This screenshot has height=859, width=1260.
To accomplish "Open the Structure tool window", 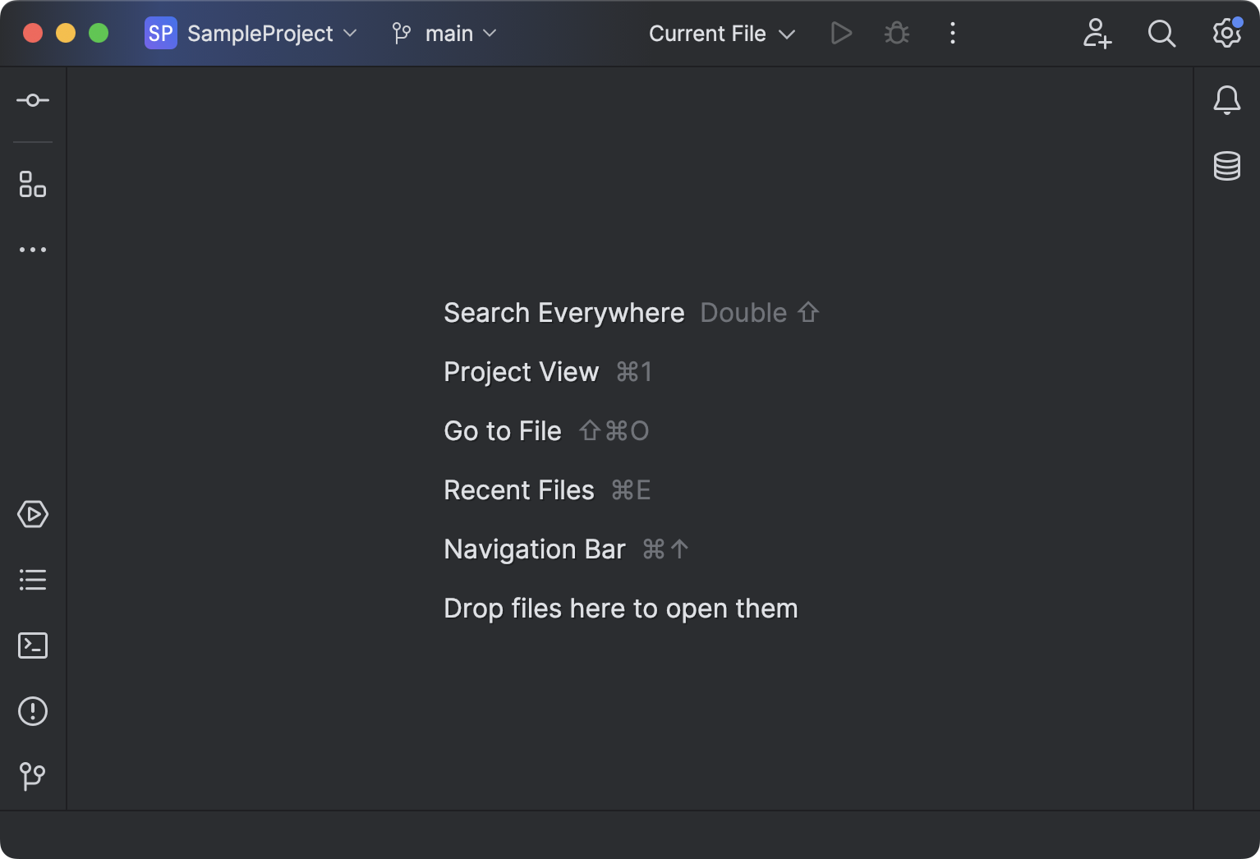I will click(33, 184).
